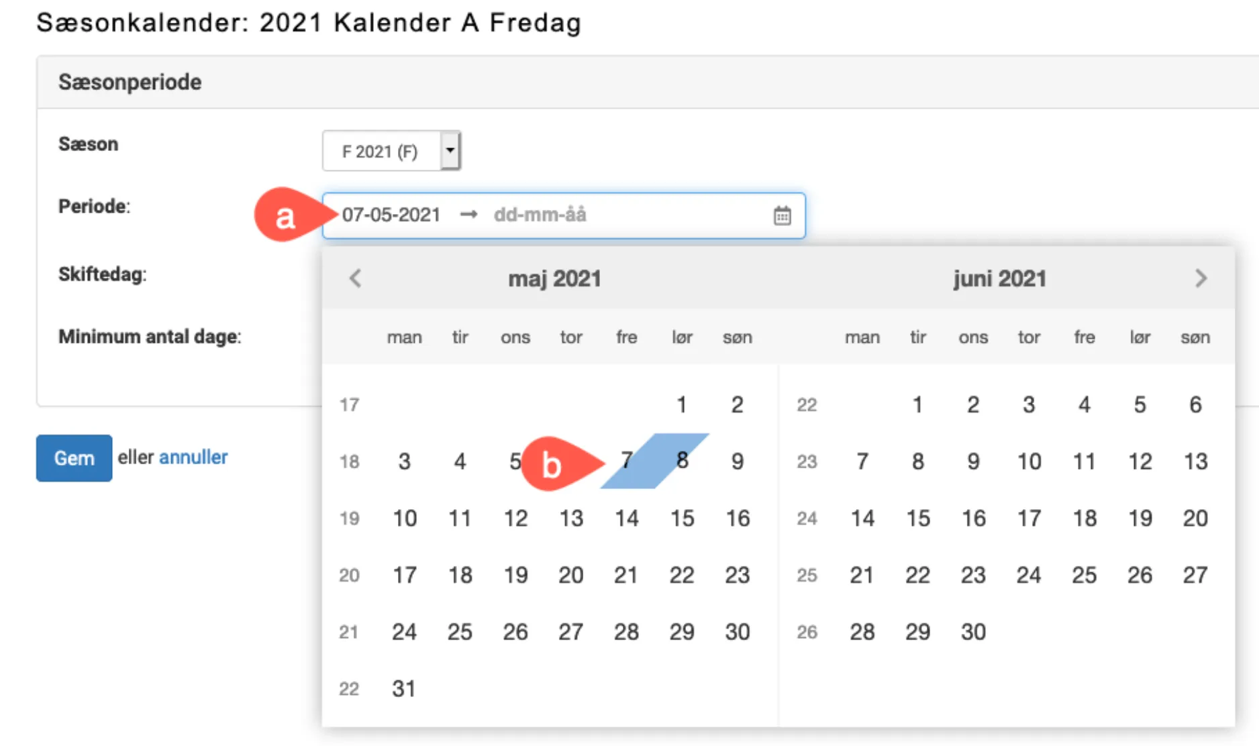Select 4 June 2021 in calendar
Viewport: 1259px width, 746px height.
(x=1084, y=405)
